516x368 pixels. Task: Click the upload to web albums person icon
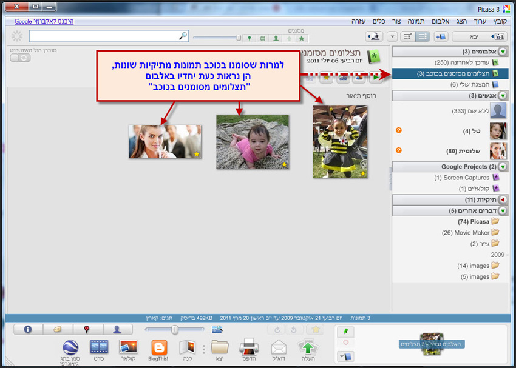click(374, 37)
